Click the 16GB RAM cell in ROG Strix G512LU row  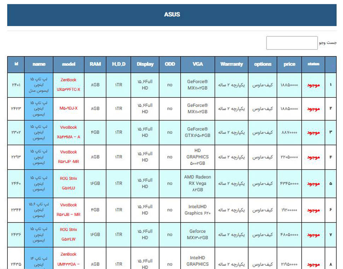click(x=95, y=184)
